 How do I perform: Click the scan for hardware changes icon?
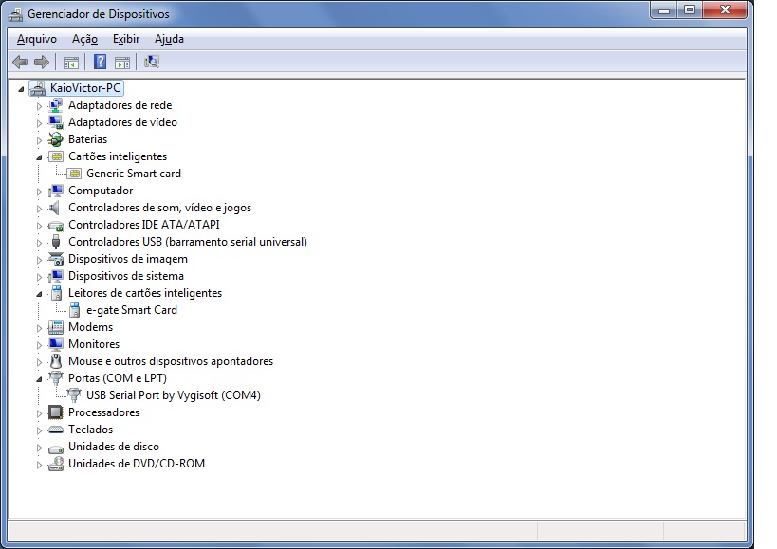[x=151, y=62]
